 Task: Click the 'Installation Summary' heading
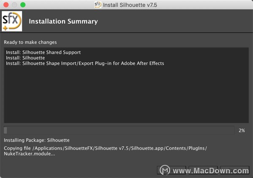pos(63,22)
